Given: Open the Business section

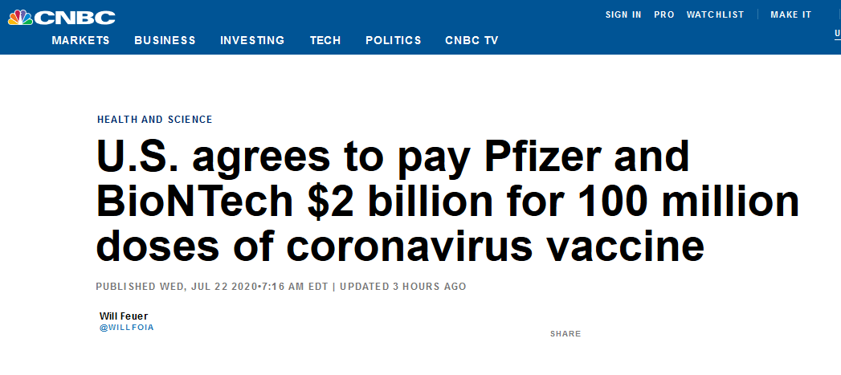Looking at the screenshot, I should point(165,40).
